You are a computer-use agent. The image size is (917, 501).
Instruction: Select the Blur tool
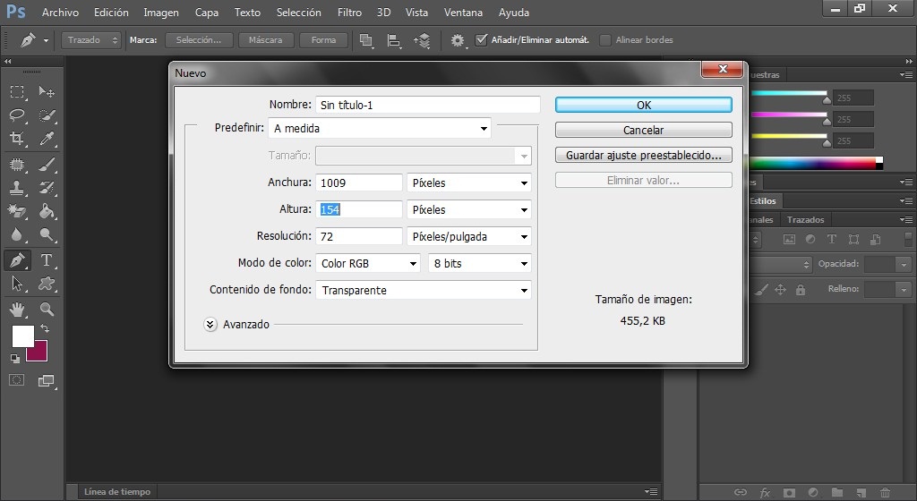[17, 234]
